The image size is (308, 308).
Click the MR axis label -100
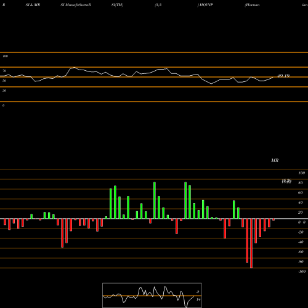tap(302, 272)
